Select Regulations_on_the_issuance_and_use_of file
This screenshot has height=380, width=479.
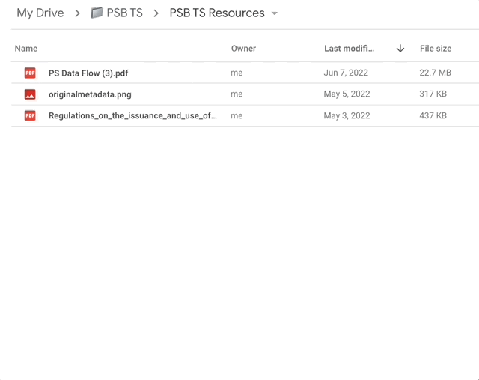point(132,115)
